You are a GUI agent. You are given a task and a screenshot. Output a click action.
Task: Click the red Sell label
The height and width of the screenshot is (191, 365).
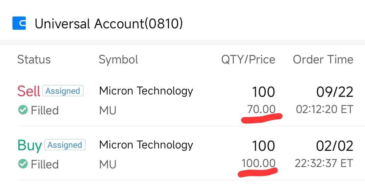click(29, 91)
